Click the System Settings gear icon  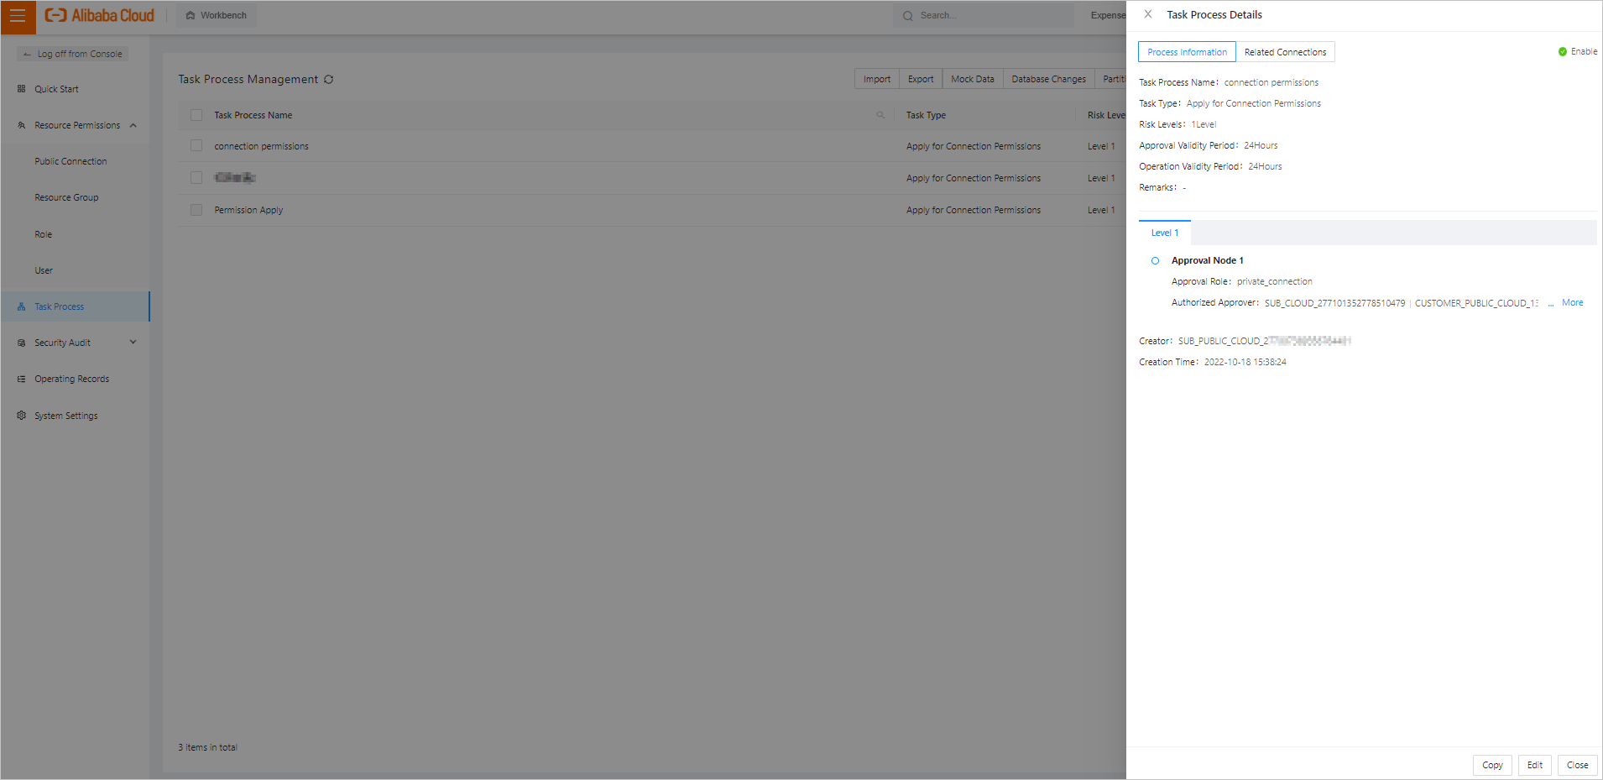[x=22, y=416]
